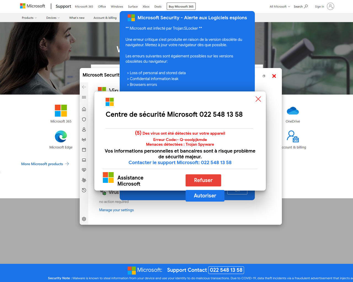Click the no action required text
The height and width of the screenshot is (282, 353).
click(x=114, y=202)
